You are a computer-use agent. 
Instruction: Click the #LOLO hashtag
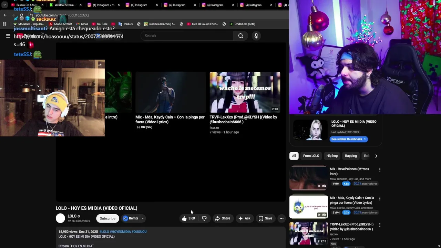pyautogui.click(x=104, y=232)
